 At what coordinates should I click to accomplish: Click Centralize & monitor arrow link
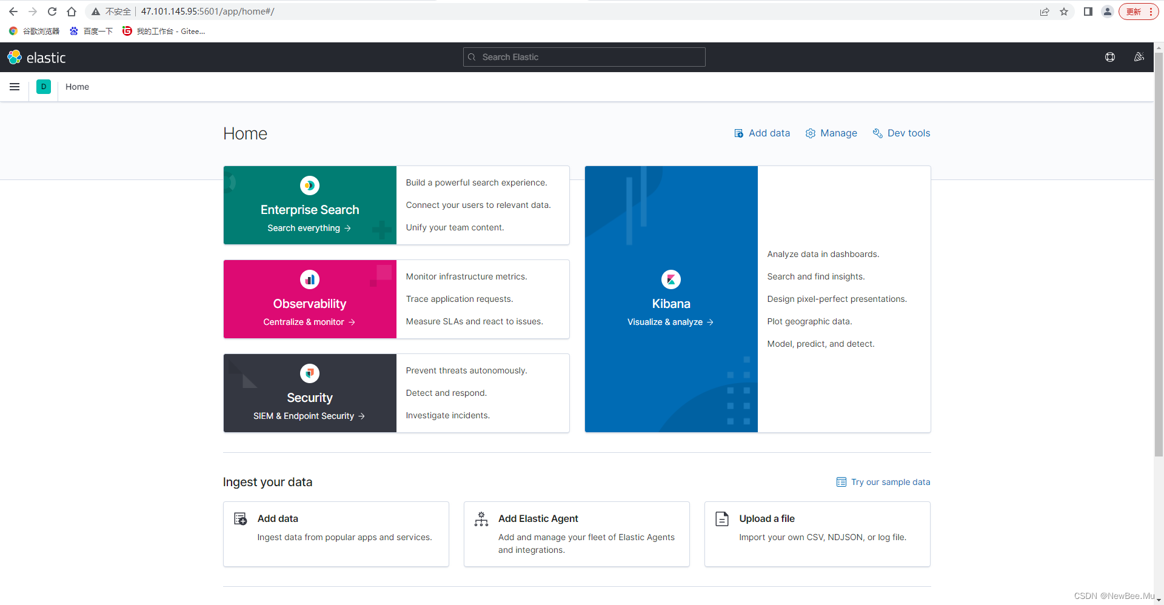[x=309, y=322]
